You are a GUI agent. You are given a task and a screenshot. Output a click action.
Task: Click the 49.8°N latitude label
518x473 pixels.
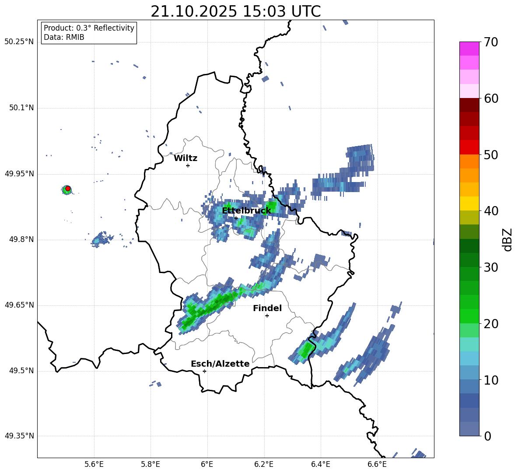[21, 239]
